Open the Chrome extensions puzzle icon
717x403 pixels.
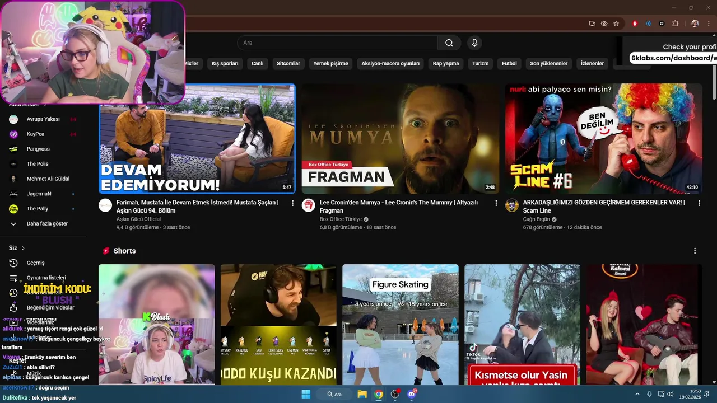(675, 24)
